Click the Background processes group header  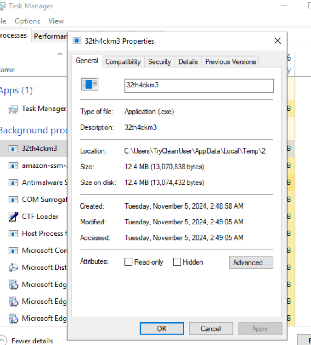click(x=34, y=130)
